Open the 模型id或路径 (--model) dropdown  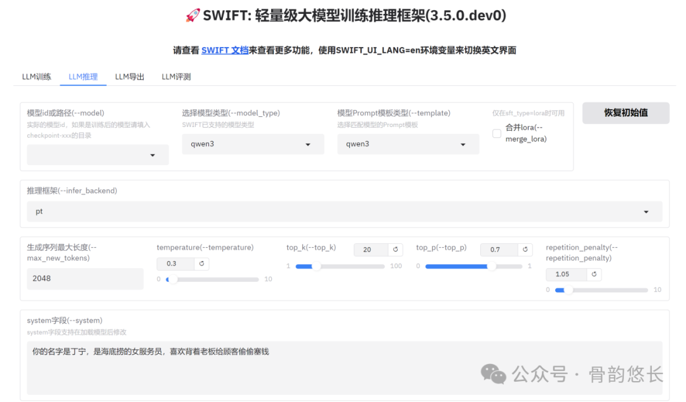coord(98,155)
